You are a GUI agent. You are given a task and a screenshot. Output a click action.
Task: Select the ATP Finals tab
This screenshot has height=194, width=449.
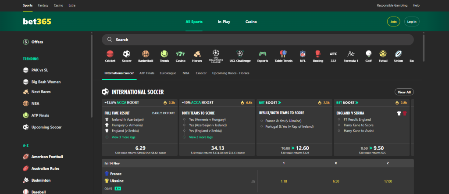point(147,73)
